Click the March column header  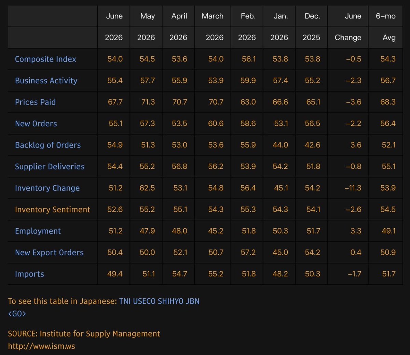point(213,16)
